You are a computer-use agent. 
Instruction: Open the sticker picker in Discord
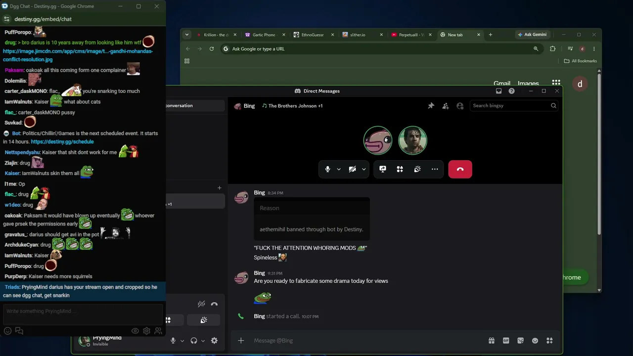(x=520, y=341)
